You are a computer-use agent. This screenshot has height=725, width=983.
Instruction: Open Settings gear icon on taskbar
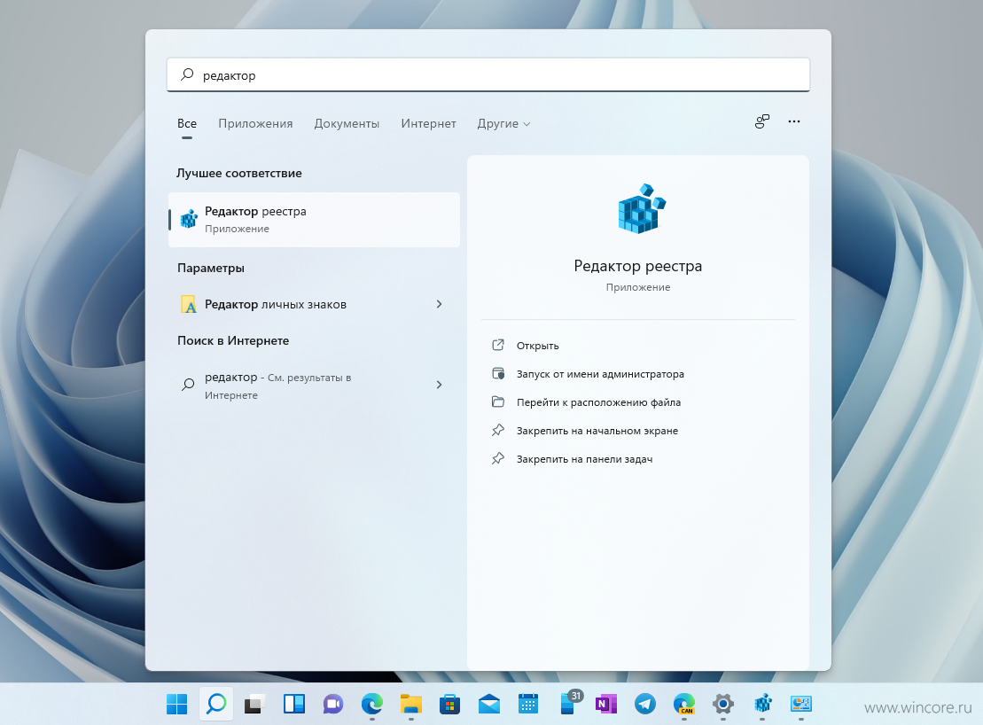tap(722, 704)
